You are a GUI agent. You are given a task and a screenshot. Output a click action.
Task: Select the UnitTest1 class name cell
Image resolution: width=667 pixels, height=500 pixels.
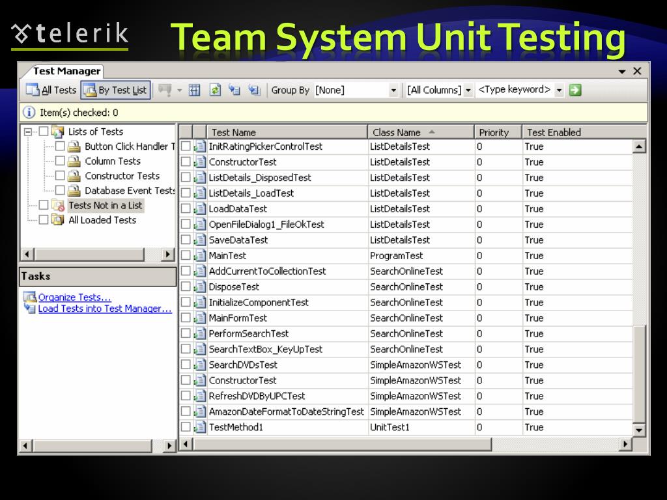[390, 427]
